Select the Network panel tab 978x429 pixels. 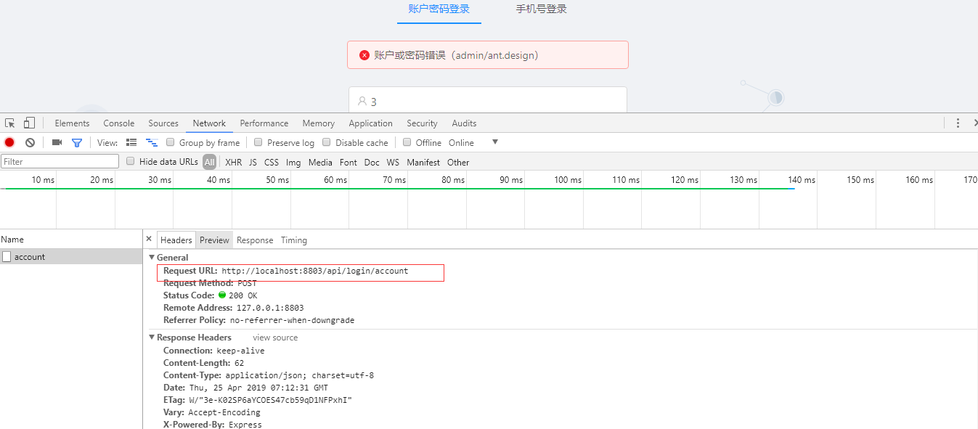(209, 123)
